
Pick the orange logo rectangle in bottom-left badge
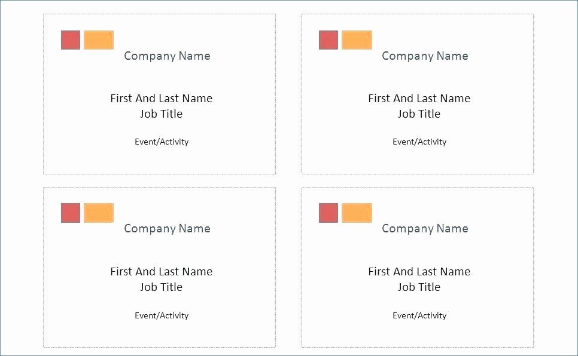pos(98,213)
